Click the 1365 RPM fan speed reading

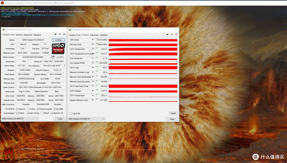[102, 63]
